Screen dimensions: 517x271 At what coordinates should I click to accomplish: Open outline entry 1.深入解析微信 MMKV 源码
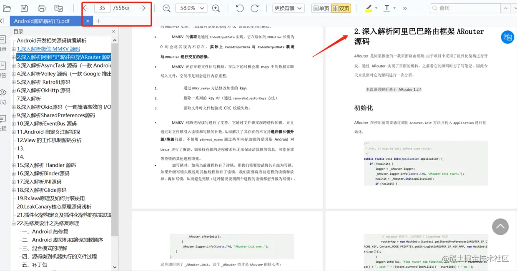click(x=48, y=49)
